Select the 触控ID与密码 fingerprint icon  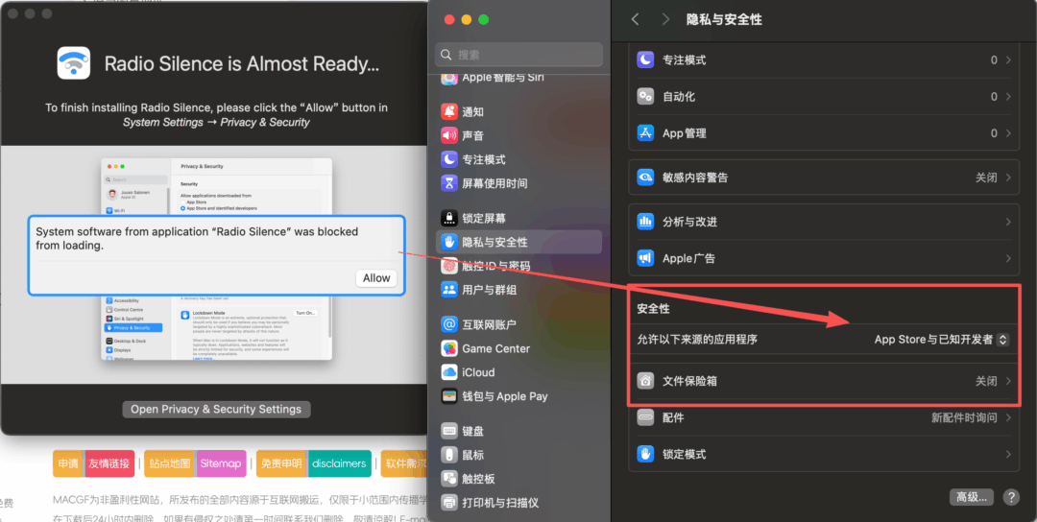pos(449,266)
